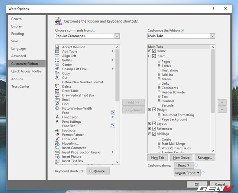
Task: Select the Fit to Window Width icon
Action: coord(57,108)
